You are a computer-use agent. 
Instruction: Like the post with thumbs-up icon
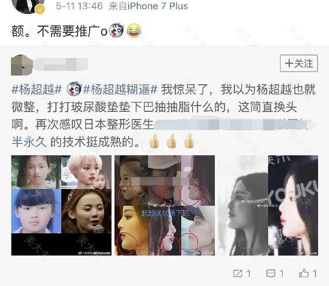pos(304,273)
